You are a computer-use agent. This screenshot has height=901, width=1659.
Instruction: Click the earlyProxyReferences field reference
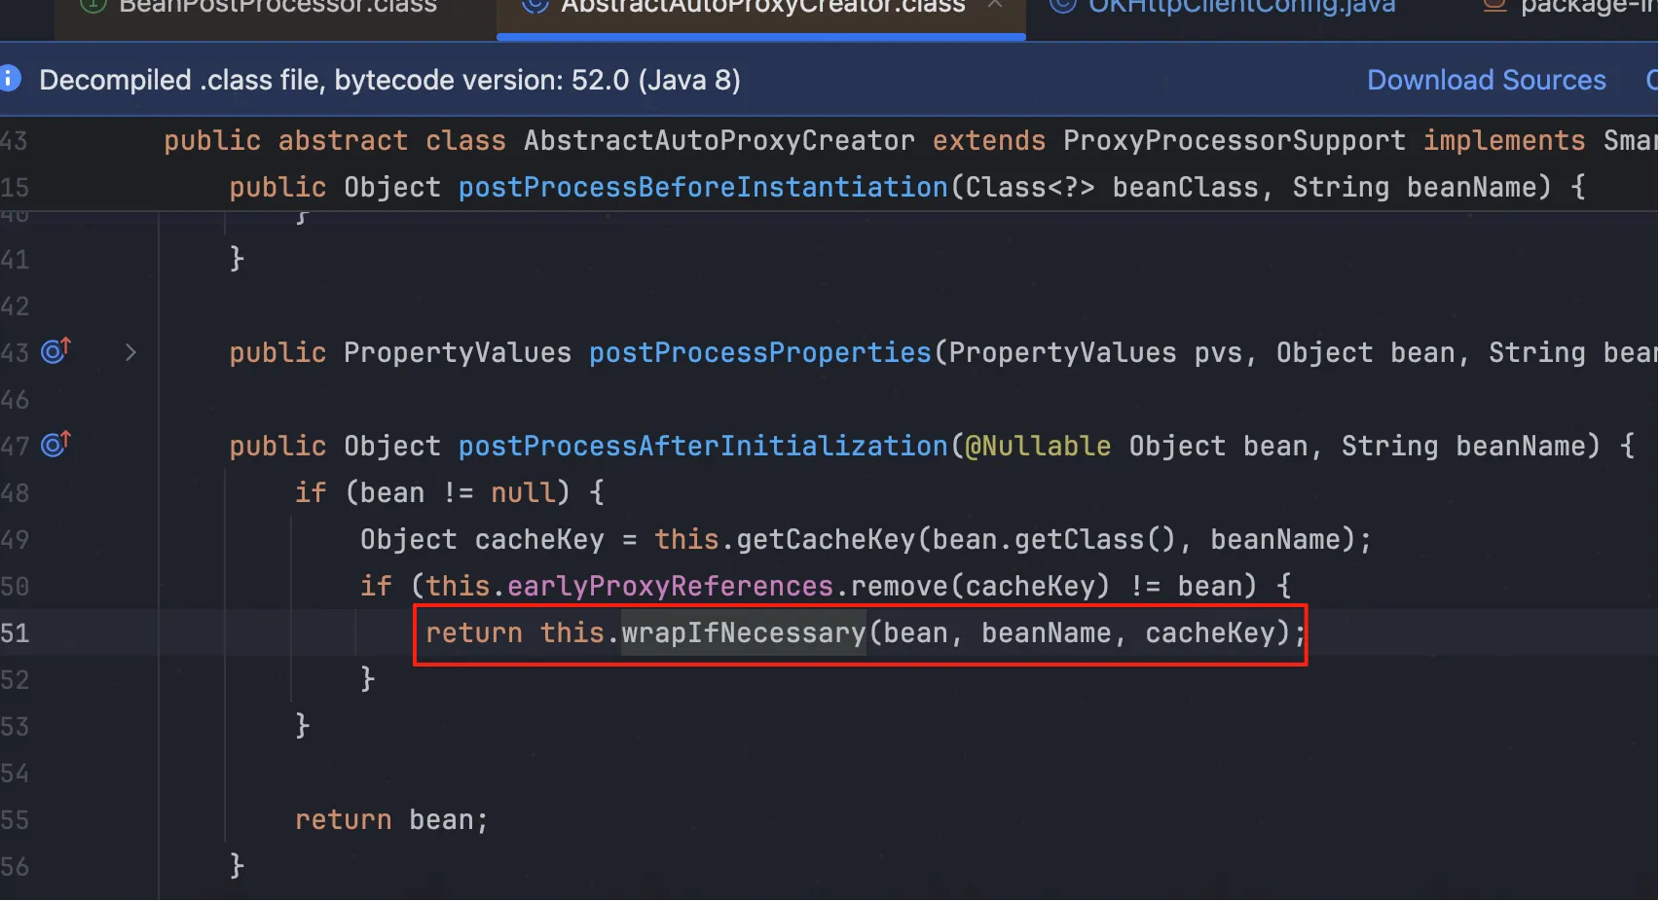coord(670,587)
